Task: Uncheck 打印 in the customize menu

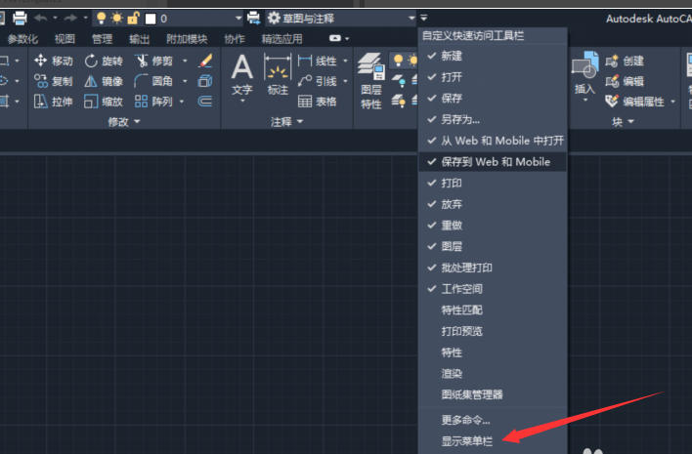Action: click(x=492, y=183)
